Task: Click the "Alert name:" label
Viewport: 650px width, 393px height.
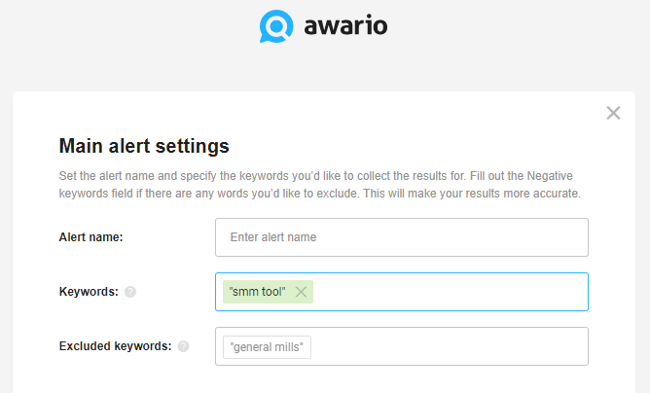Action: [x=90, y=237]
